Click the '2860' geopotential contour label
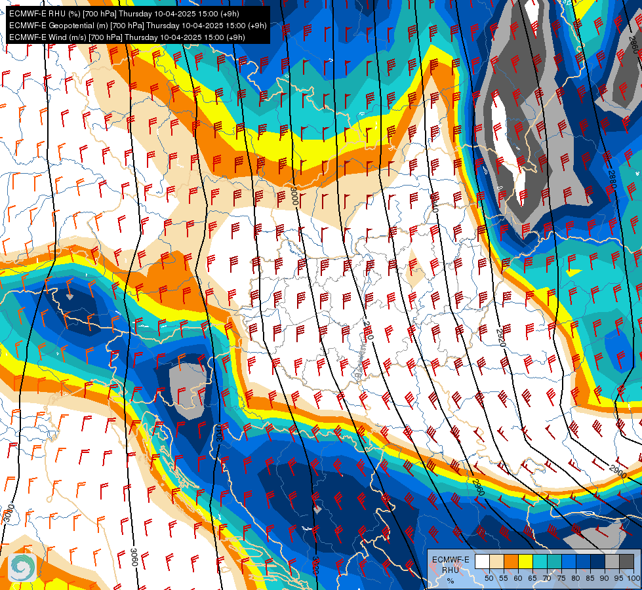 634,45
